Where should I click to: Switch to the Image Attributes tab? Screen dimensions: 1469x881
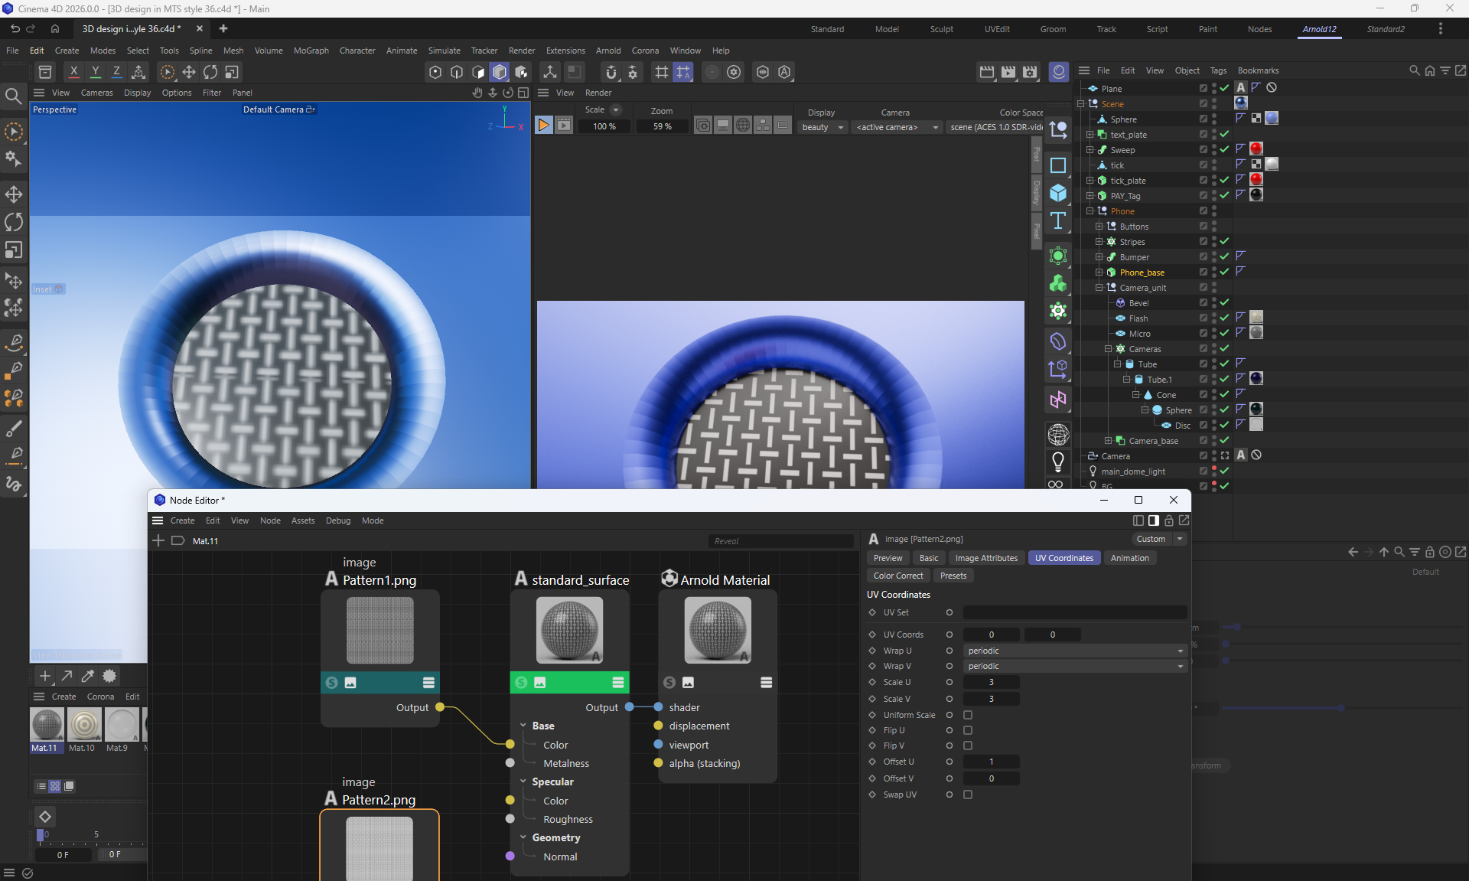(x=985, y=558)
